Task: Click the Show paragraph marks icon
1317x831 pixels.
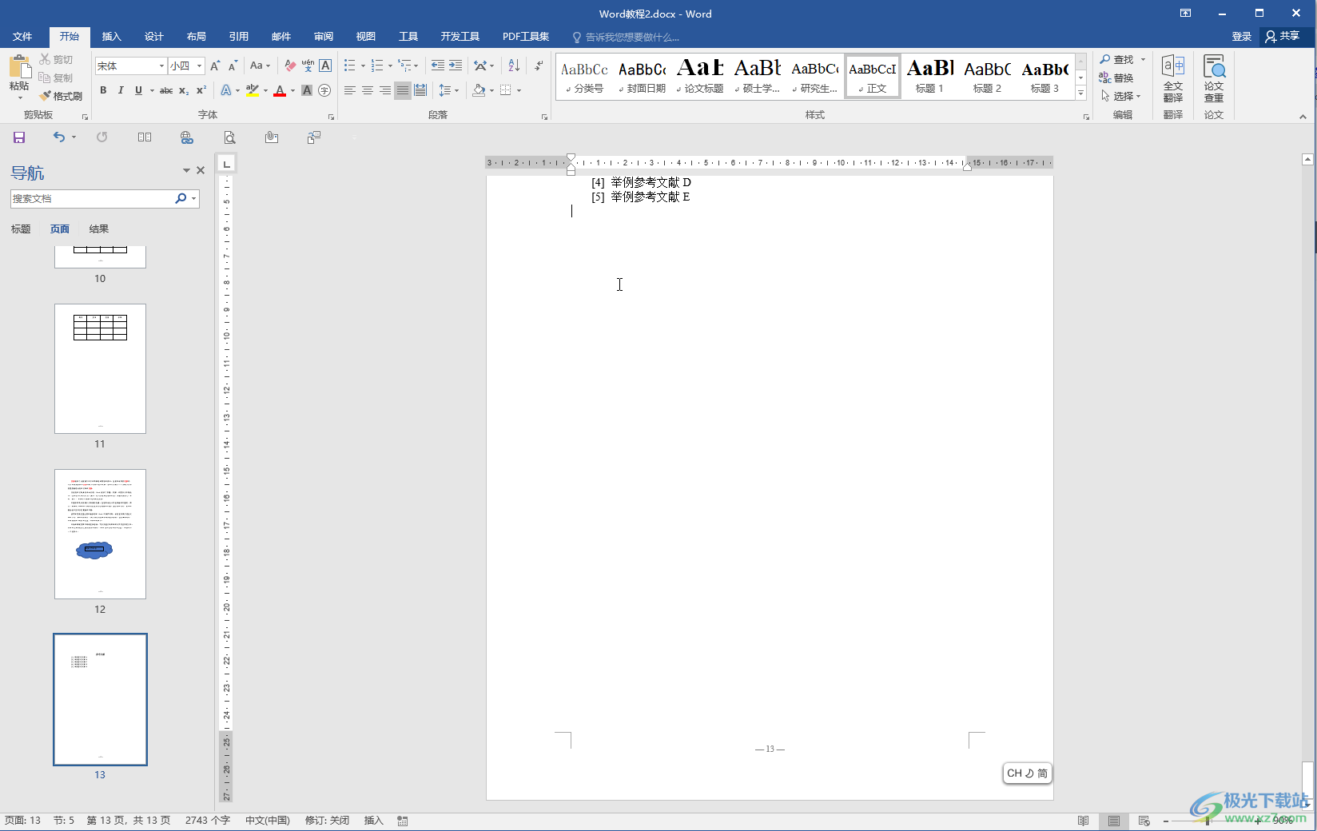Action: pyautogui.click(x=539, y=66)
